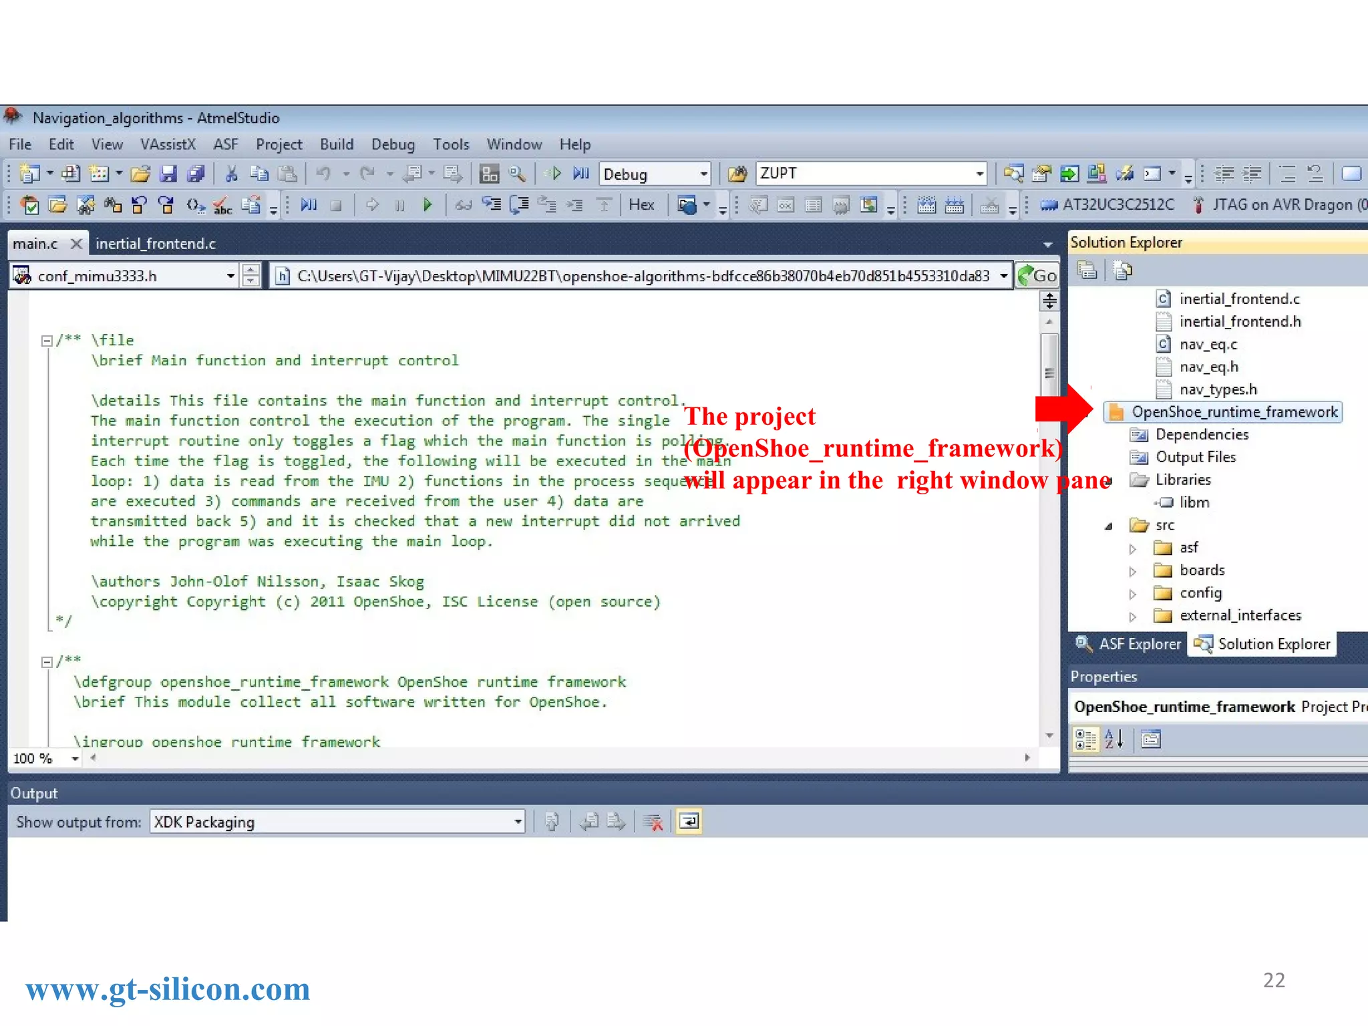Click the VAssistX Find Symbol binoculars icon
The height and width of the screenshot is (1026, 1368).
click(x=85, y=205)
